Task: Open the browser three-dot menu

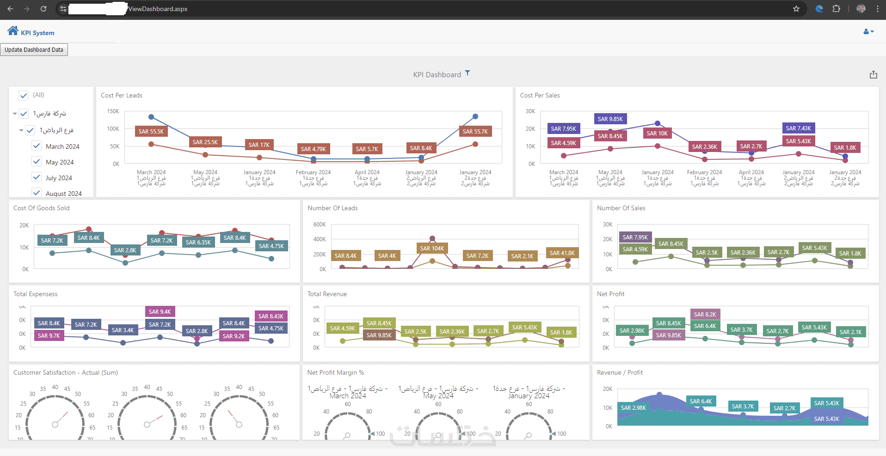Action: 877,9
